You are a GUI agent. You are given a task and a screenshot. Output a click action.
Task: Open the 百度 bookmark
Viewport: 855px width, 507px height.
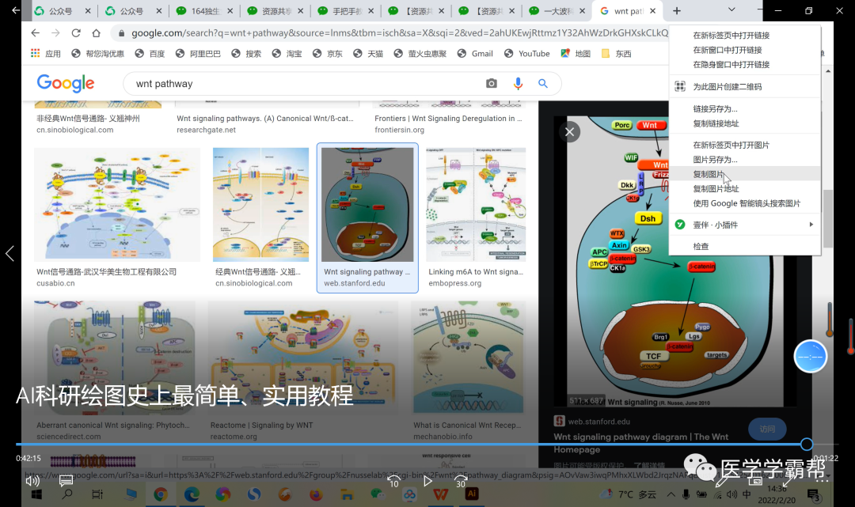tap(150, 53)
